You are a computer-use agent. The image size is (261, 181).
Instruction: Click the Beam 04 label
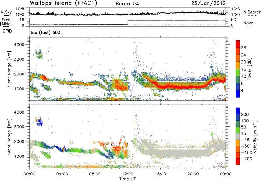click(127, 4)
